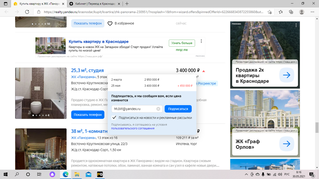This screenshot has height=179, width=319.
Task: Open Meet Now camera tray icon
Action: [252, 174]
